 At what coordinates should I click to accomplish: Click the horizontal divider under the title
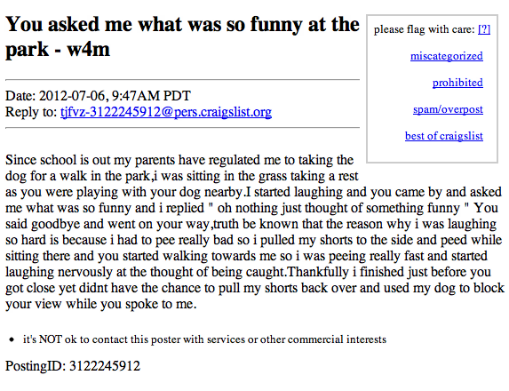(182, 80)
